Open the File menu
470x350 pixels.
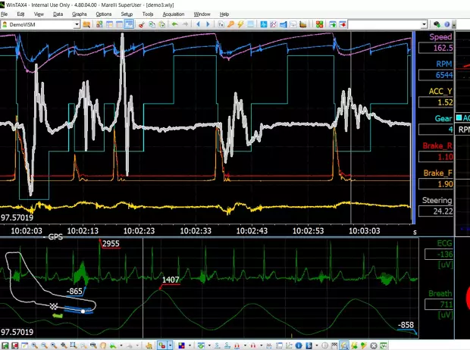coord(5,14)
